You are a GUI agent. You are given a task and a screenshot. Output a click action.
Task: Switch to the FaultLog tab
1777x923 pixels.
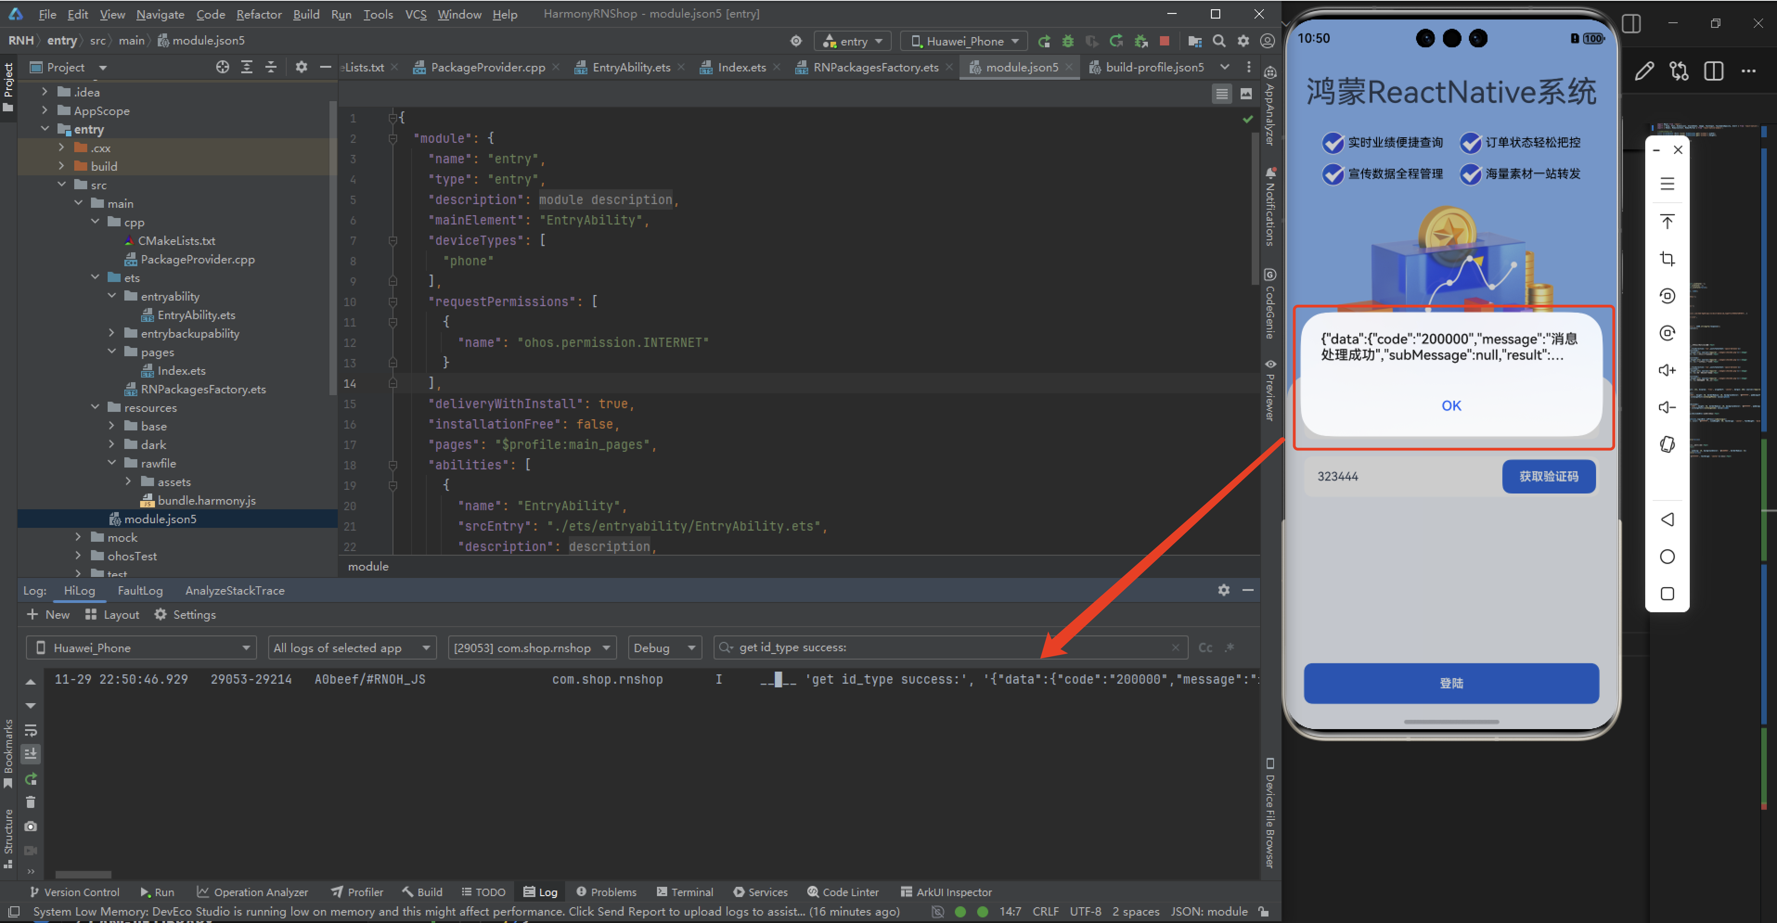[x=140, y=590]
